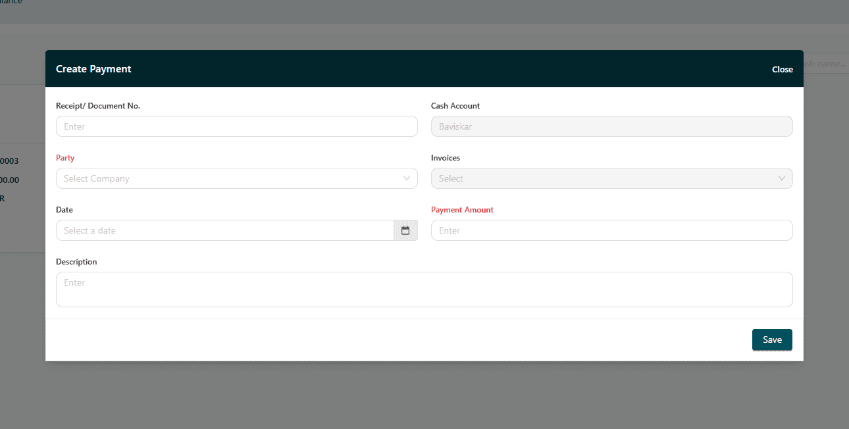
Task: Click the Receipt/ Document No. label
Action: (x=98, y=106)
